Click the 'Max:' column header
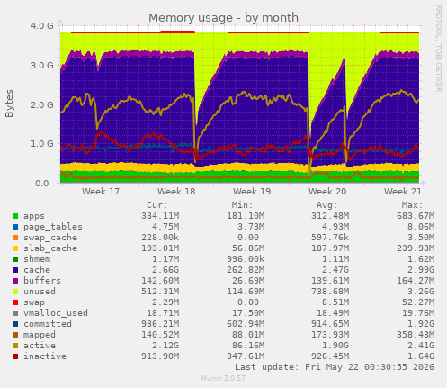Viewport: 447px width, 388px height. point(412,205)
